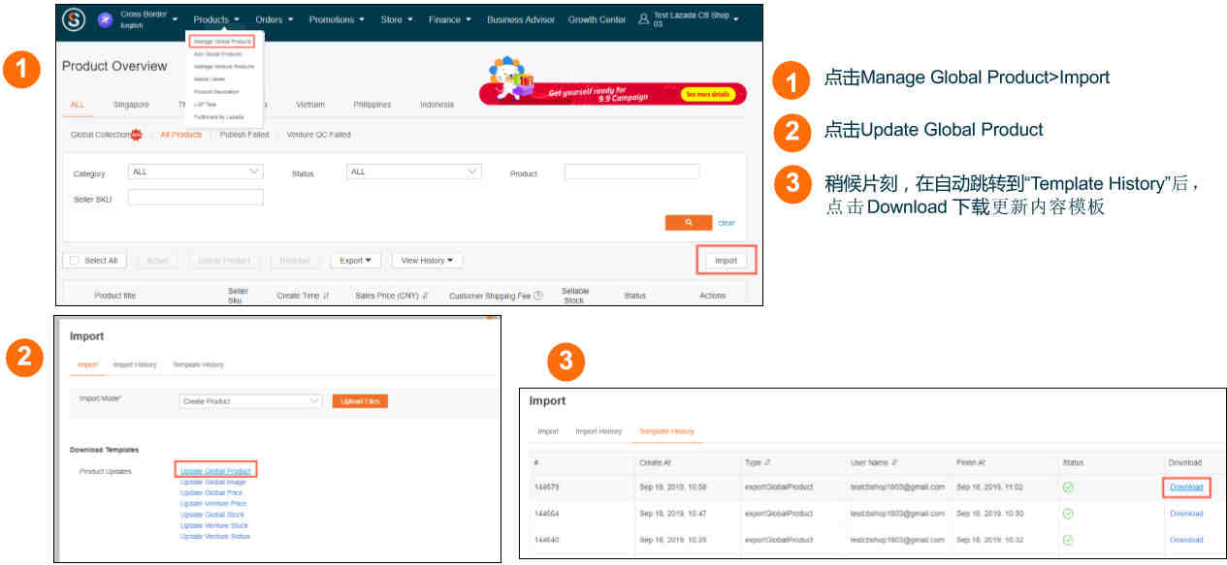Open the Import Mode Create Product dropdown
The image size is (1227, 565).
click(250, 401)
